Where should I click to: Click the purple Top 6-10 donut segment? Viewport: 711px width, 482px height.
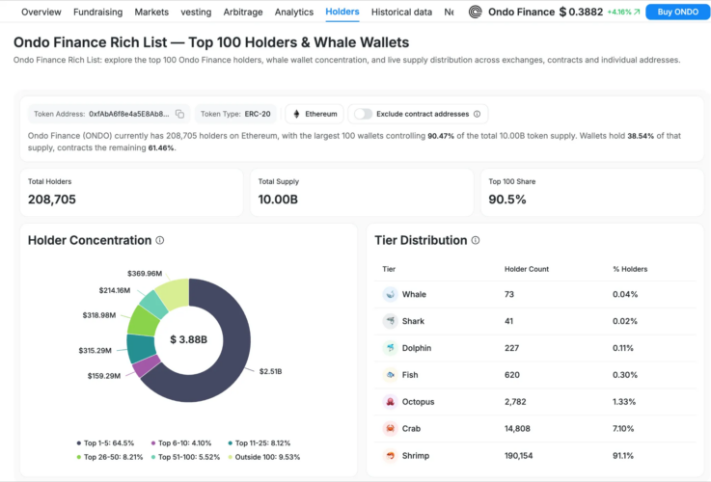(147, 366)
